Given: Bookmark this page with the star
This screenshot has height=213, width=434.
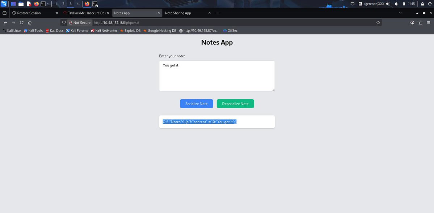Looking at the screenshot, I should point(378,23).
